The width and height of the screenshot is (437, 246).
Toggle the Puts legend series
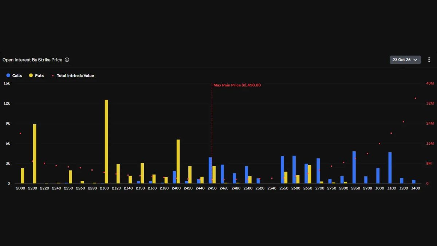click(x=36, y=75)
